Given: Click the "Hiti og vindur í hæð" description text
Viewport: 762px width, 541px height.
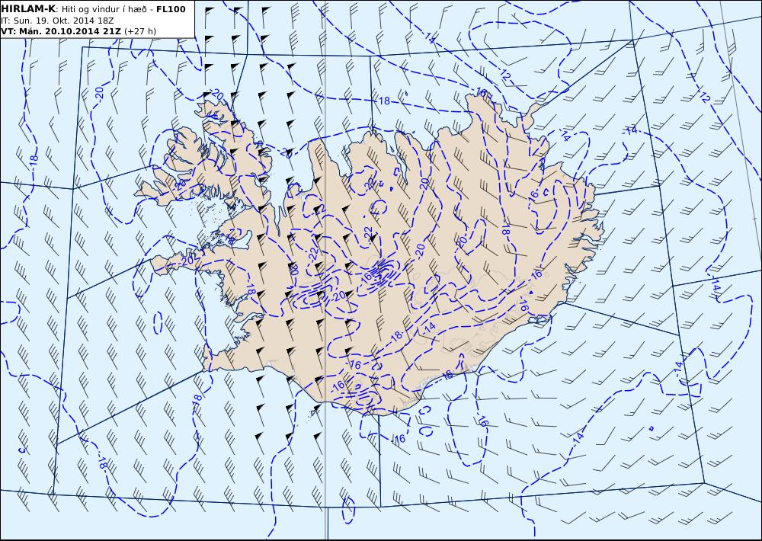Looking at the screenshot, I should point(104,10).
